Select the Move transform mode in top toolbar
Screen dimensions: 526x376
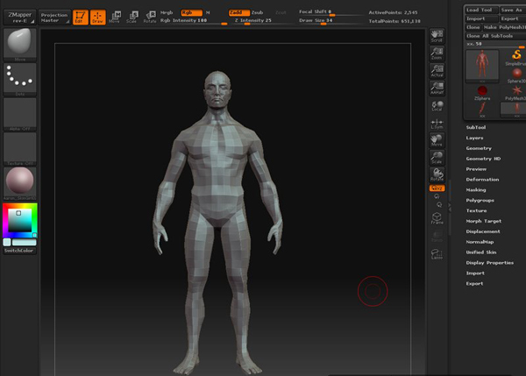(x=115, y=17)
